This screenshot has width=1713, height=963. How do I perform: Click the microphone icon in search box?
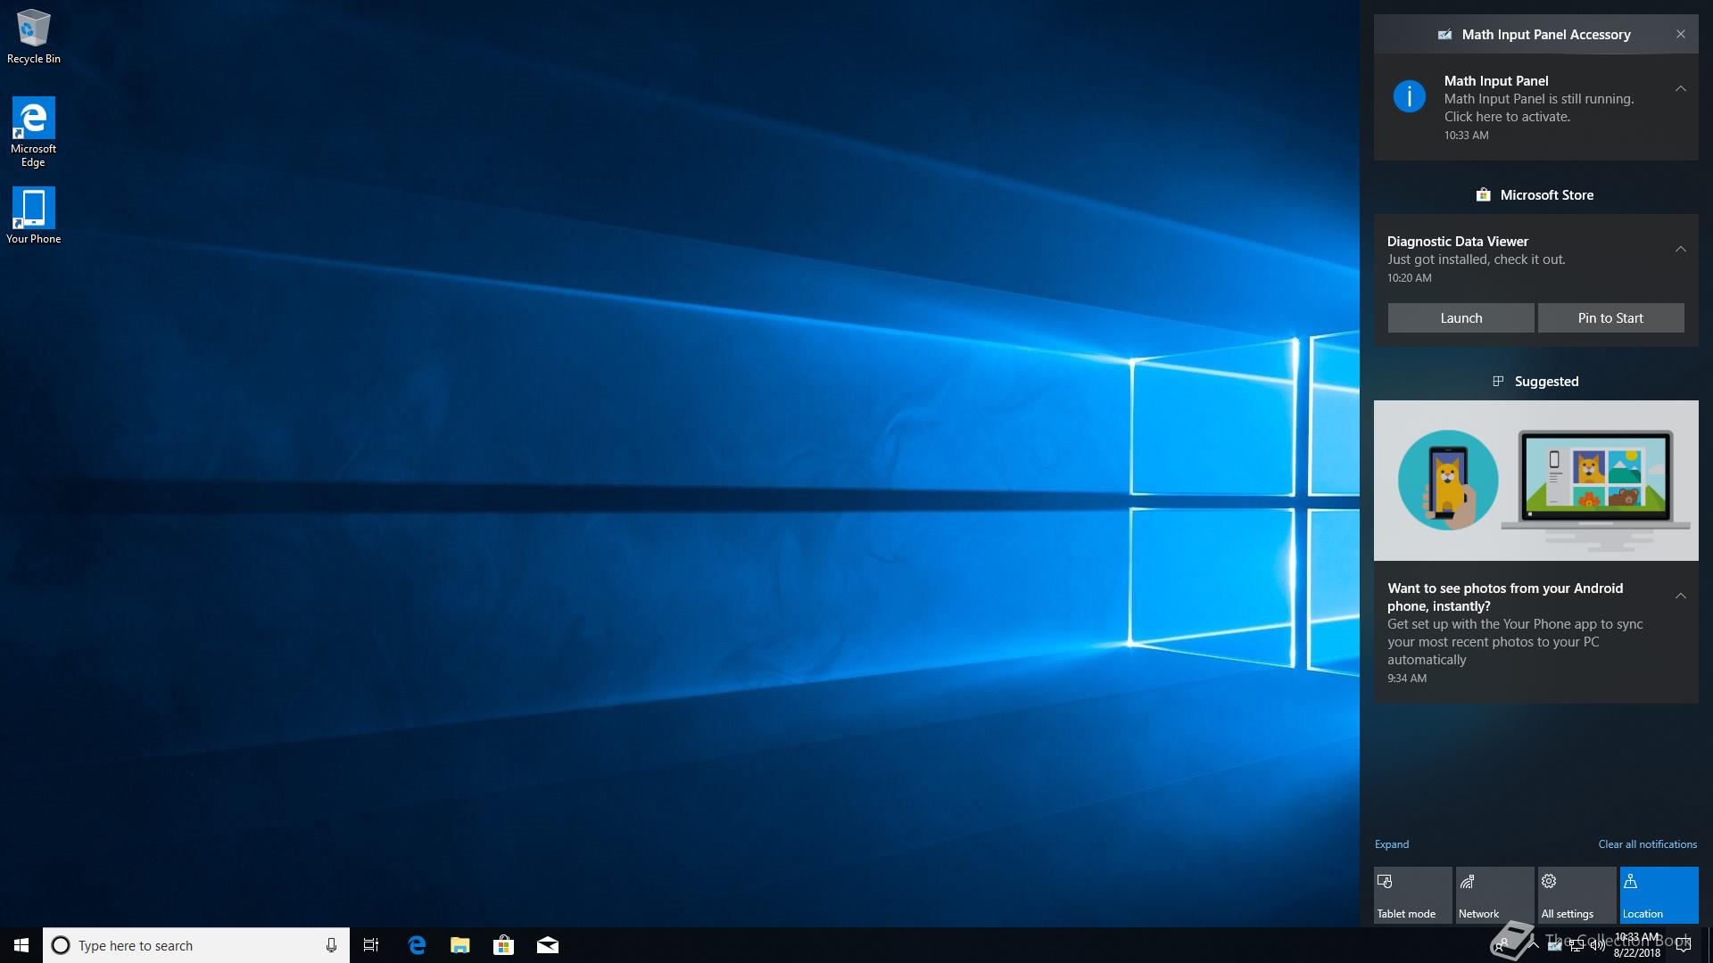[331, 945]
